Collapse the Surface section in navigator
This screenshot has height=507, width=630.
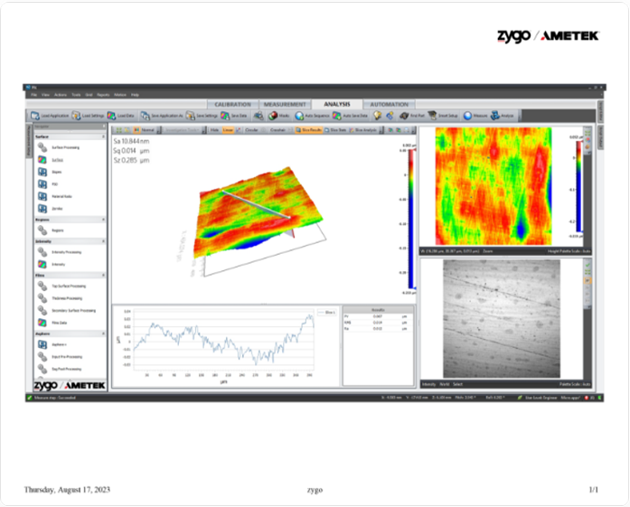click(x=103, y=136)
